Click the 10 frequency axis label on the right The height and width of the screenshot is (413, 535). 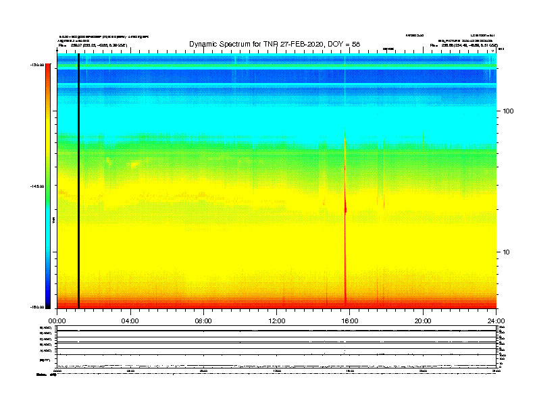coord(506,252)
